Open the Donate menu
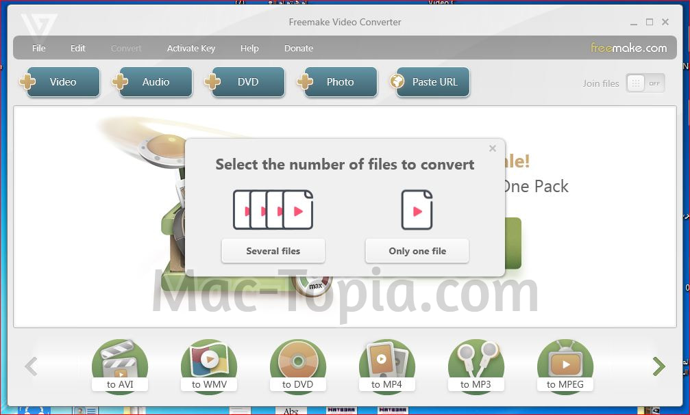690x415 pixels. click(298, 49)
